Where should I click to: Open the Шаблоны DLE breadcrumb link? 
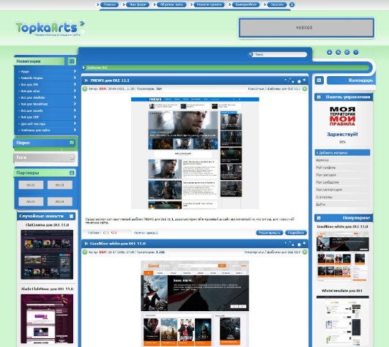pyautogui.click(x=97, y=67)
